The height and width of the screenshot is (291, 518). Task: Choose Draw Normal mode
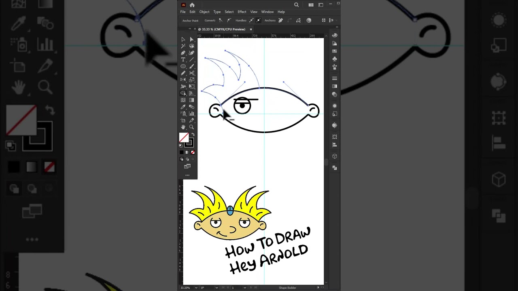coord(181,159)
